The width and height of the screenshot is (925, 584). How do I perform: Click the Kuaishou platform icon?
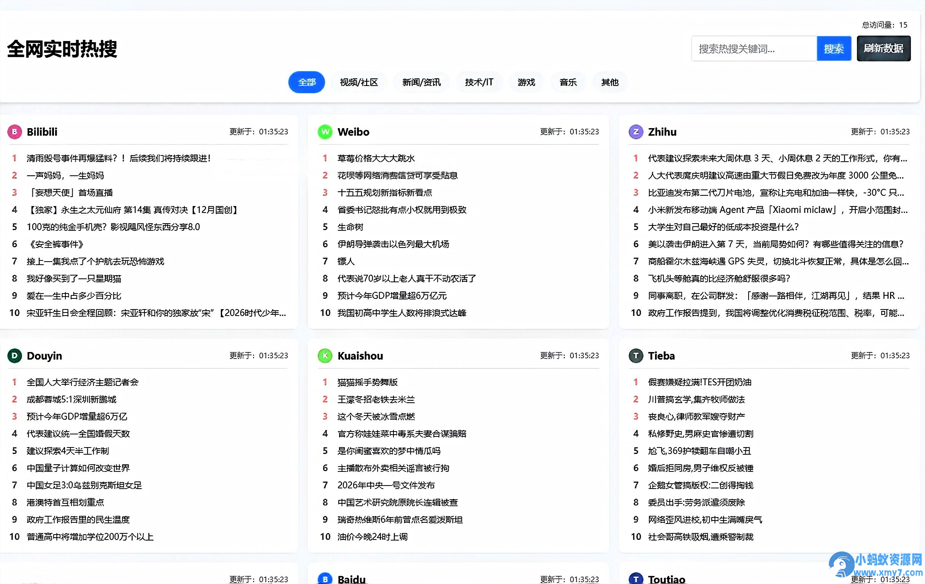click(325, 356)
